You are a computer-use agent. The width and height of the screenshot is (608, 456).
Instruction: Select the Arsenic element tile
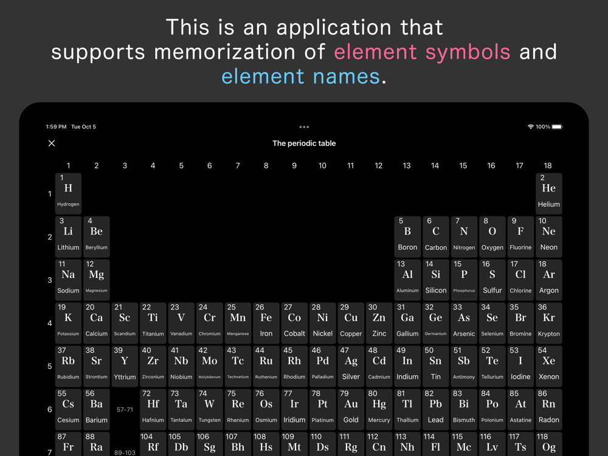tap(464, 323)
